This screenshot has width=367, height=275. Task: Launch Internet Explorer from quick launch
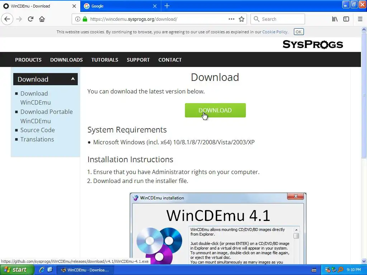coord(42,270)
